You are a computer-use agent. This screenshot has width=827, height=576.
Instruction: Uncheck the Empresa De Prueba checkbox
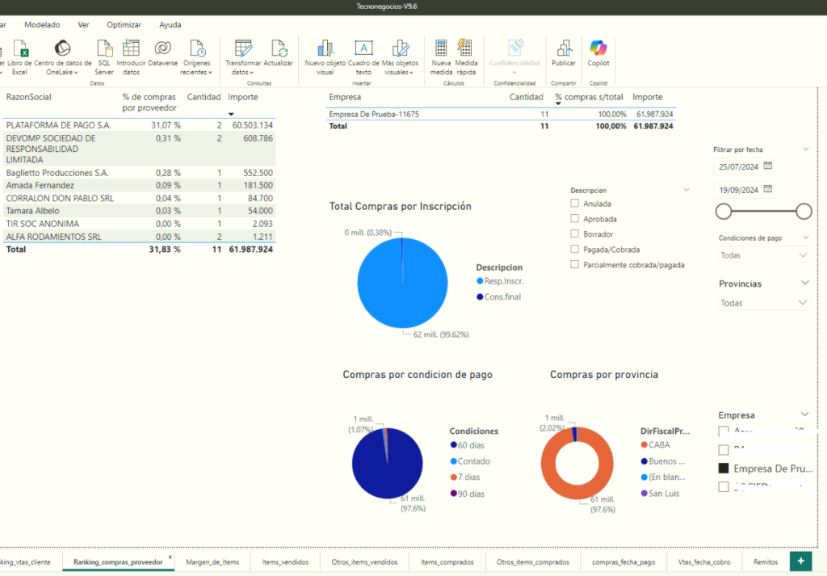pos(724,469)
